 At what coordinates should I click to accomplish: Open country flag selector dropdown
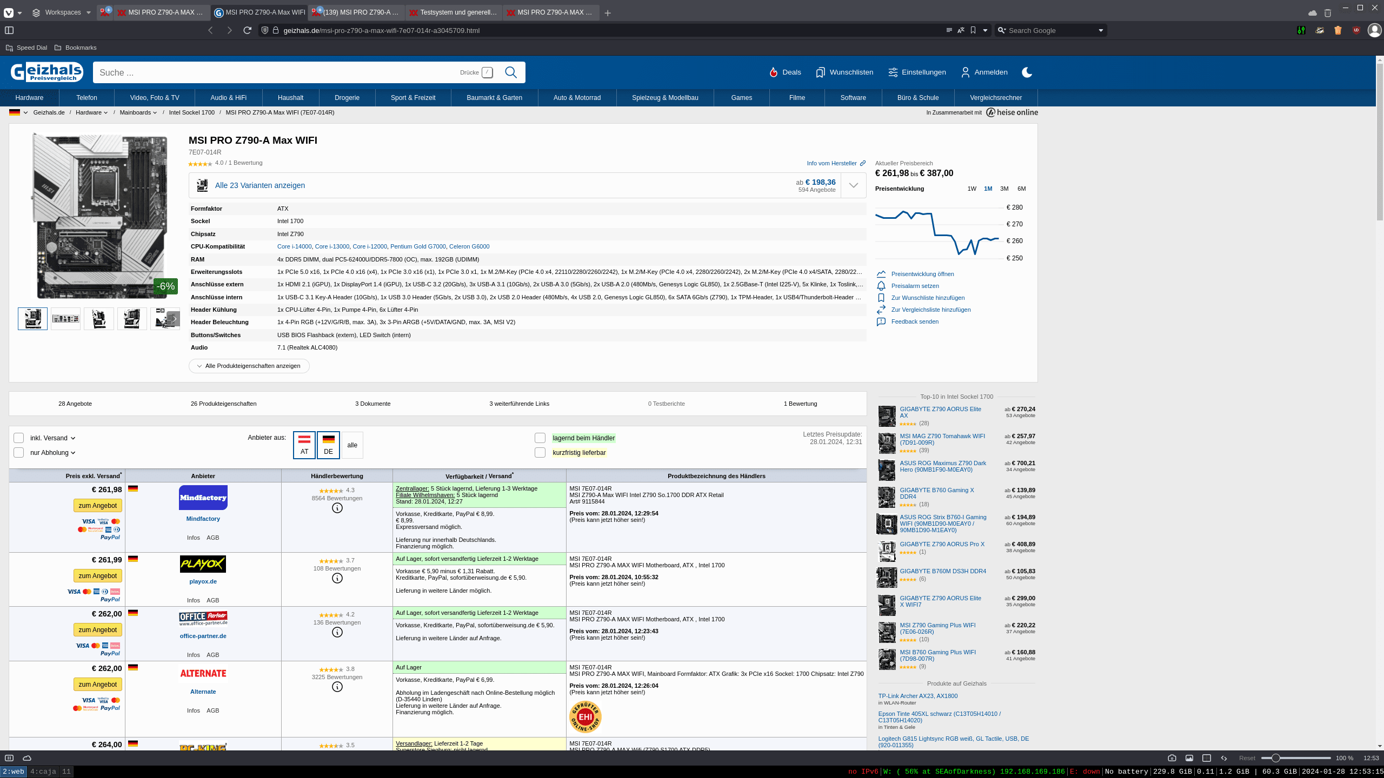click(18, 112)
